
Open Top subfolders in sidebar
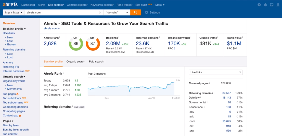pos(12,98)
